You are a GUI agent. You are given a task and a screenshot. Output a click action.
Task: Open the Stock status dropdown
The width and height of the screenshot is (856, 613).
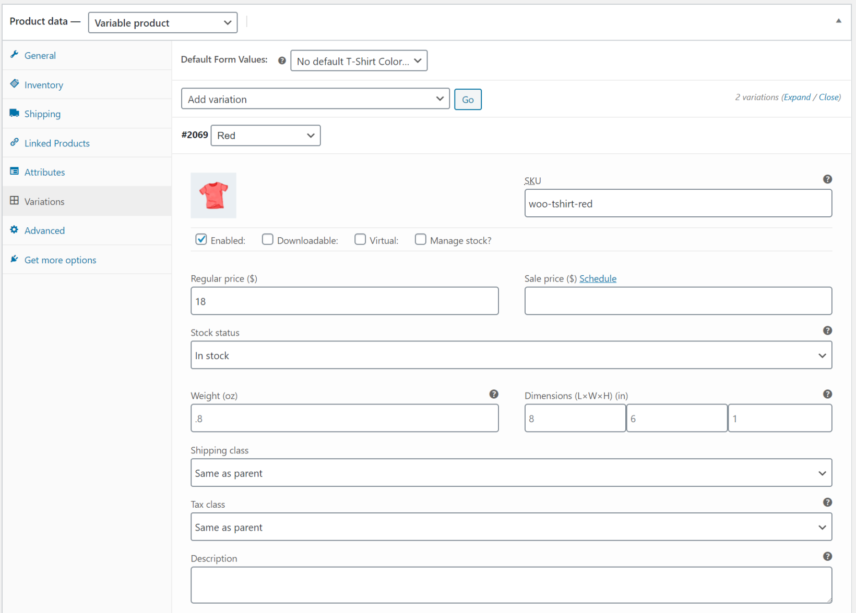[x=510, y=355]
